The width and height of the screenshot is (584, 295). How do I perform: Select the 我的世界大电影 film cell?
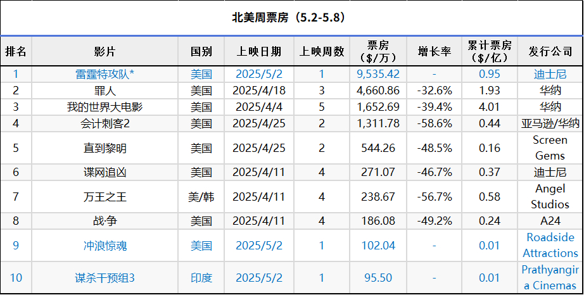(x=105, y=107)
